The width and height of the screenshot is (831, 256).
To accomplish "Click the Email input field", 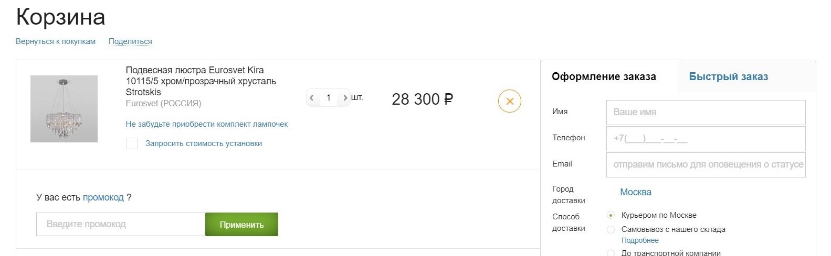I will 706,165.
